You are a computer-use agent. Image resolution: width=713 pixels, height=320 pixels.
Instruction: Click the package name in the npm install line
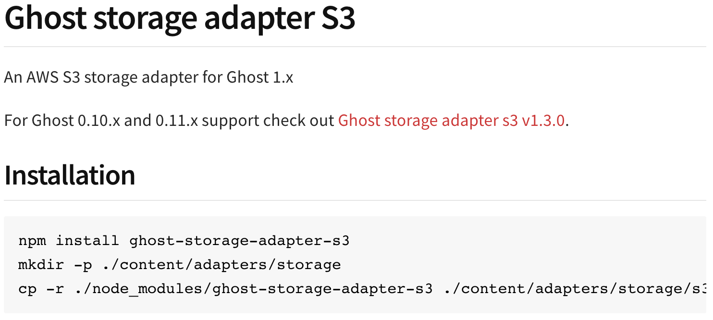pos(239,240)
